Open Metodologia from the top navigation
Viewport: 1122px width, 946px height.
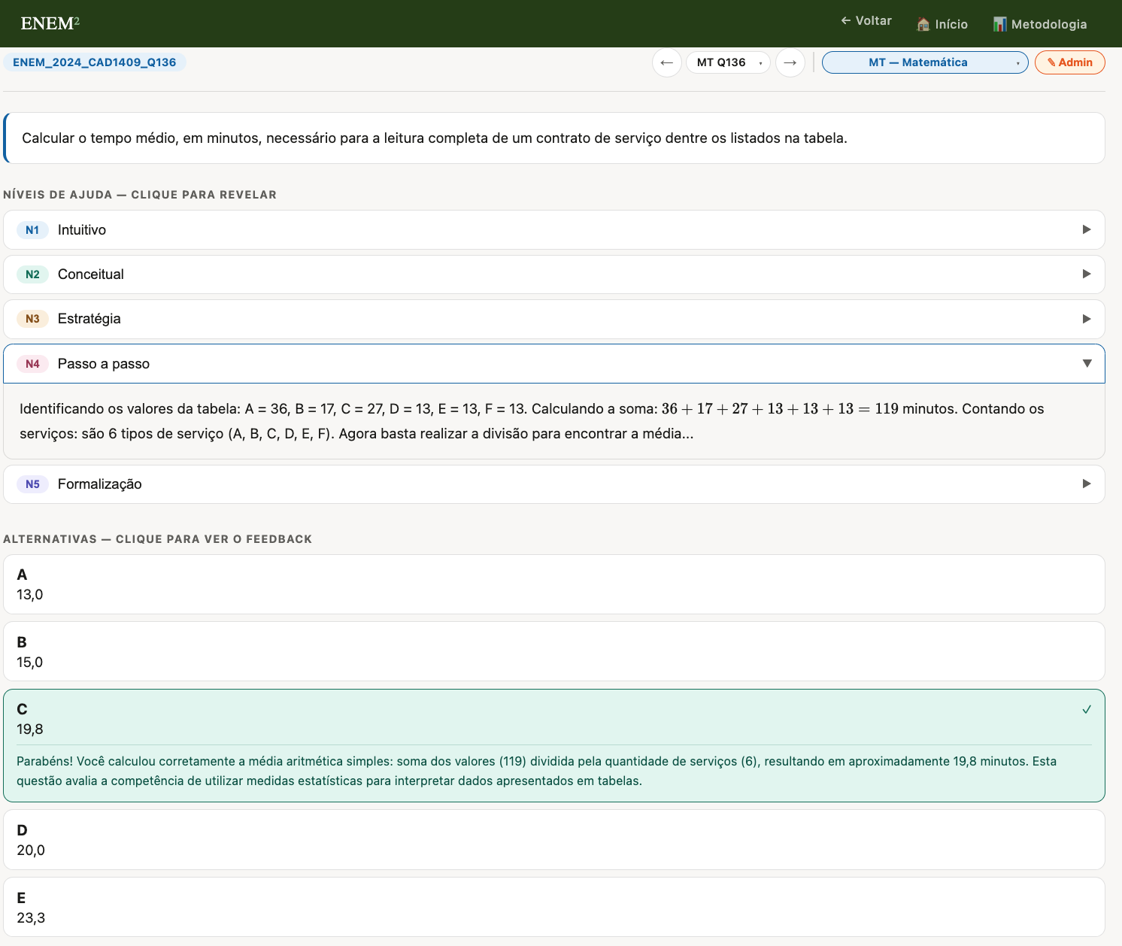[1040, 24]
